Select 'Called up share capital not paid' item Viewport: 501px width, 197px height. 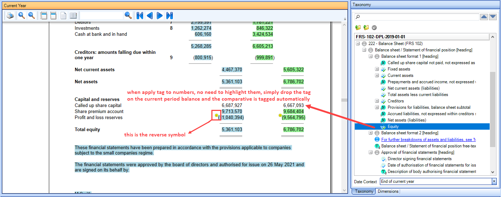tap(431, 63)
